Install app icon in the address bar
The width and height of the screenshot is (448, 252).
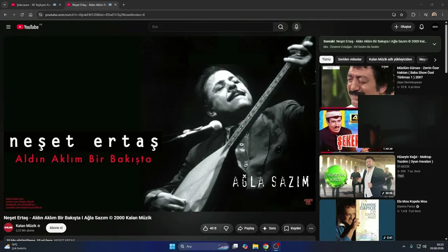tap(394, 15)
